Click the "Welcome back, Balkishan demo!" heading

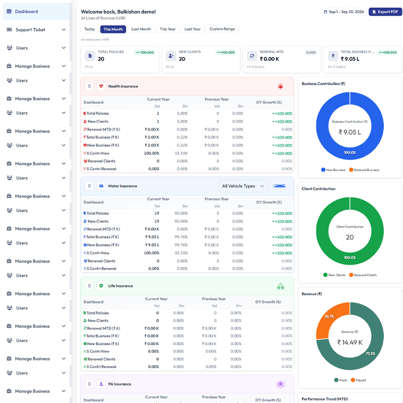coord(118,12)
